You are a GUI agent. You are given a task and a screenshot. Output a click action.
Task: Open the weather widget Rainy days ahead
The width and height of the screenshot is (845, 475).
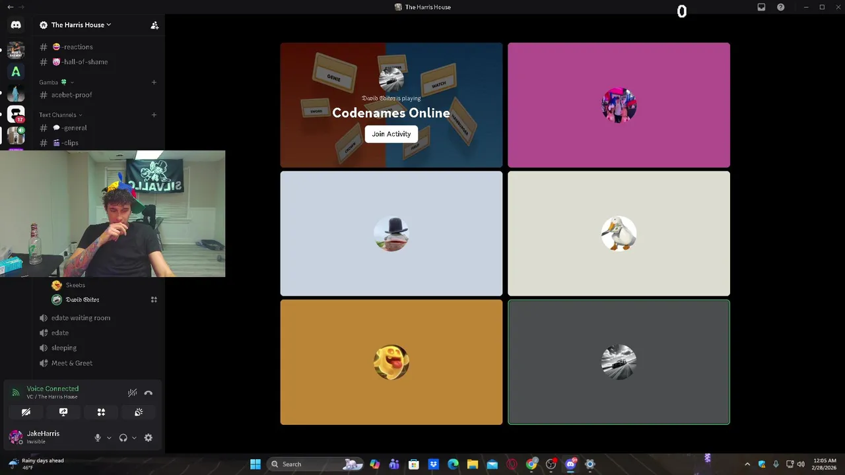coord(36,464)
